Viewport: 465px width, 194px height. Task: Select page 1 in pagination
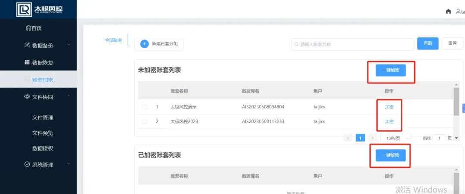[x=360, y=138]
